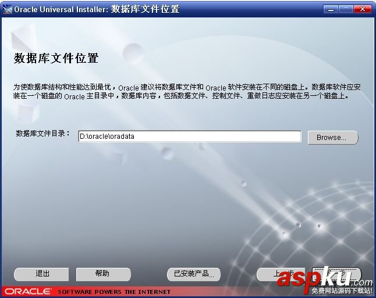Click the Browse... button
The height and width of the screenshot is (298, 376).
[333, 138]
